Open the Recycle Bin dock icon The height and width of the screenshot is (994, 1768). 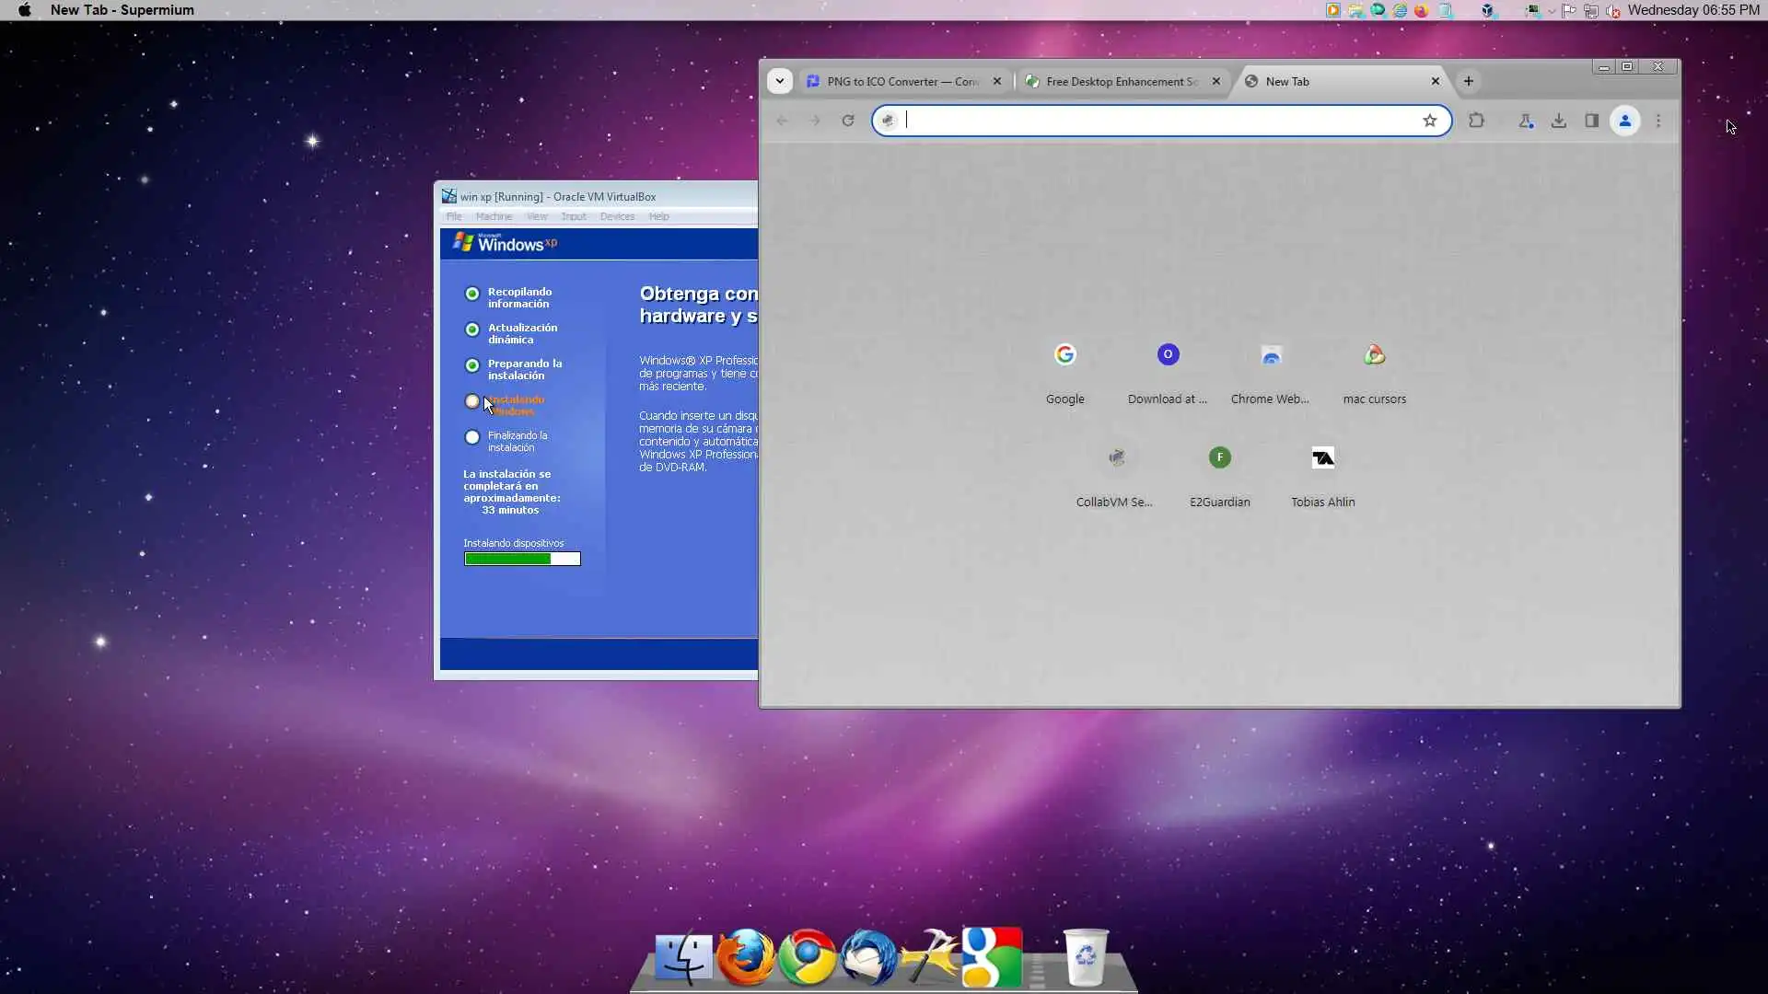[x=1085, y=957]
